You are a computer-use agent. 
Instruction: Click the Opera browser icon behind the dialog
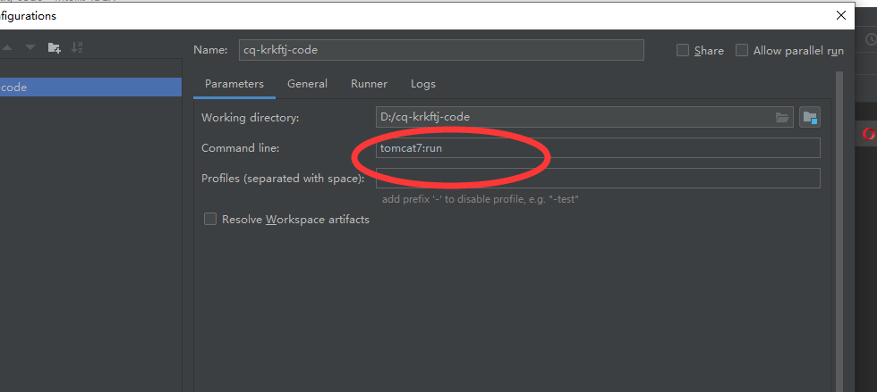869,133
